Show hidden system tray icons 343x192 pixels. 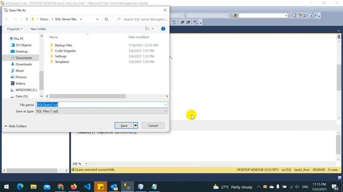[258, 187]
